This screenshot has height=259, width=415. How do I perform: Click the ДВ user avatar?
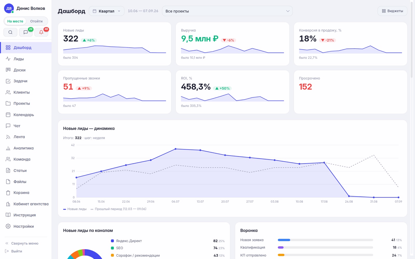click(9, 8)
